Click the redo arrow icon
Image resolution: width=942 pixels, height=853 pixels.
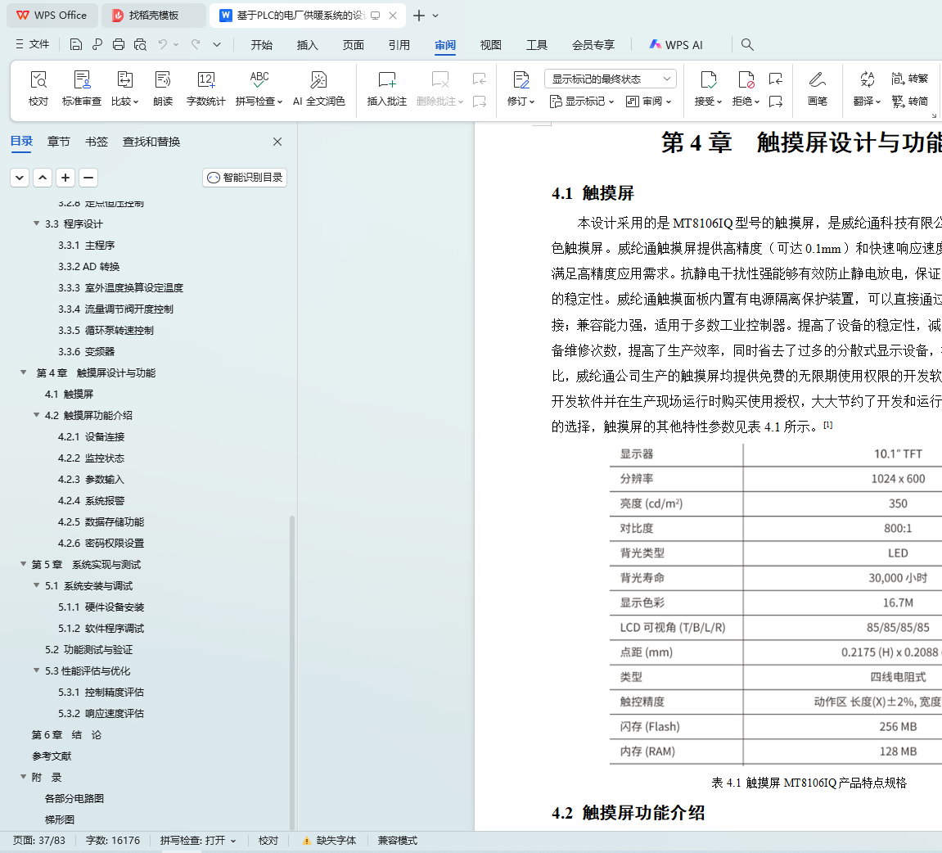[196, 44]
